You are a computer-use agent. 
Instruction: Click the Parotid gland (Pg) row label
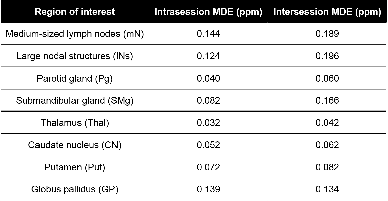point(75,78)
